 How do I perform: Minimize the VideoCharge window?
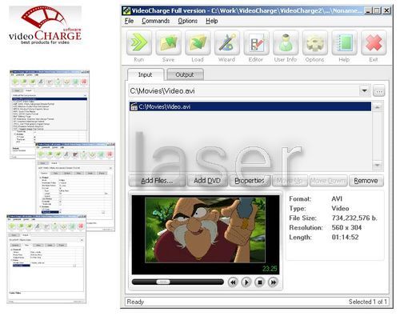[368, 10]
